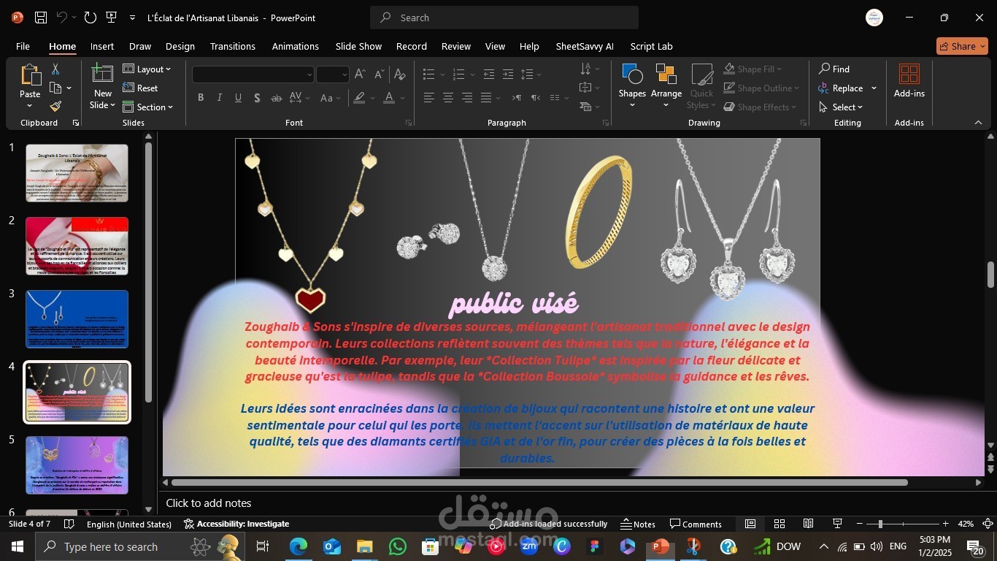This screenshot has height=561, width=997.
Task: Start Slide Show from status bar icon
Action: tap(837, 524)
